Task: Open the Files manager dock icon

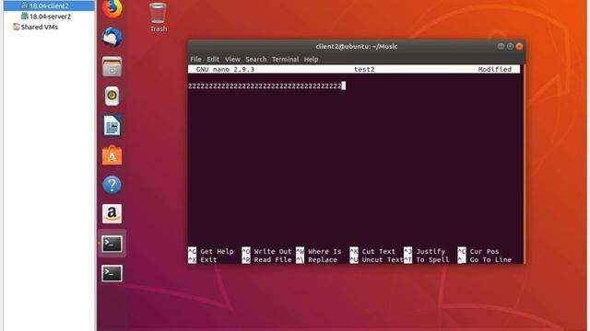Action: pos(112,66)
